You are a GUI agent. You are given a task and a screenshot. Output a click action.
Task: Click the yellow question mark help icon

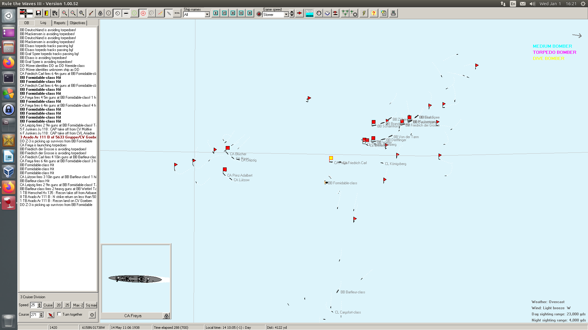pyautogui.click(x=374, y=13)
